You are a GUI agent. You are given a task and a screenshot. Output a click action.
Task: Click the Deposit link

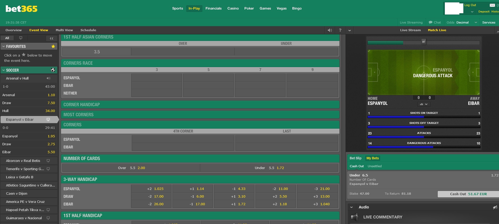click(484, 12)
